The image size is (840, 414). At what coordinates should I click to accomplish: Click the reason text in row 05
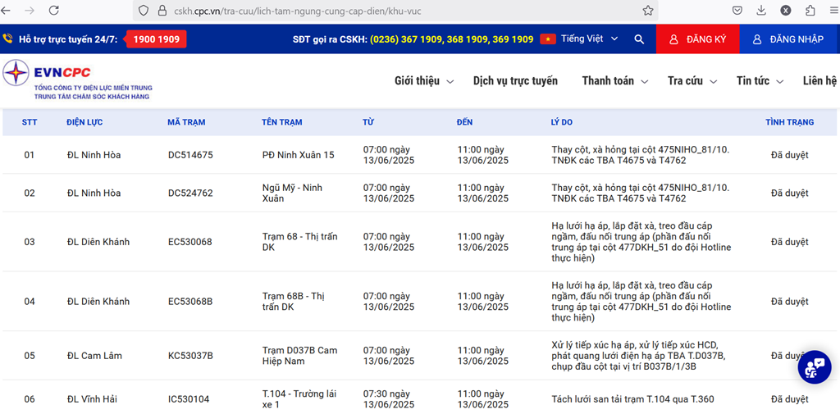(x=638, y=356)
